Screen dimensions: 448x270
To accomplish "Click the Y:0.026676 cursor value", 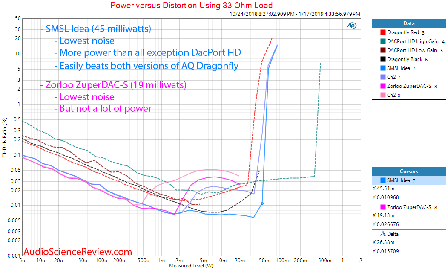I will (x=385, y=224).
